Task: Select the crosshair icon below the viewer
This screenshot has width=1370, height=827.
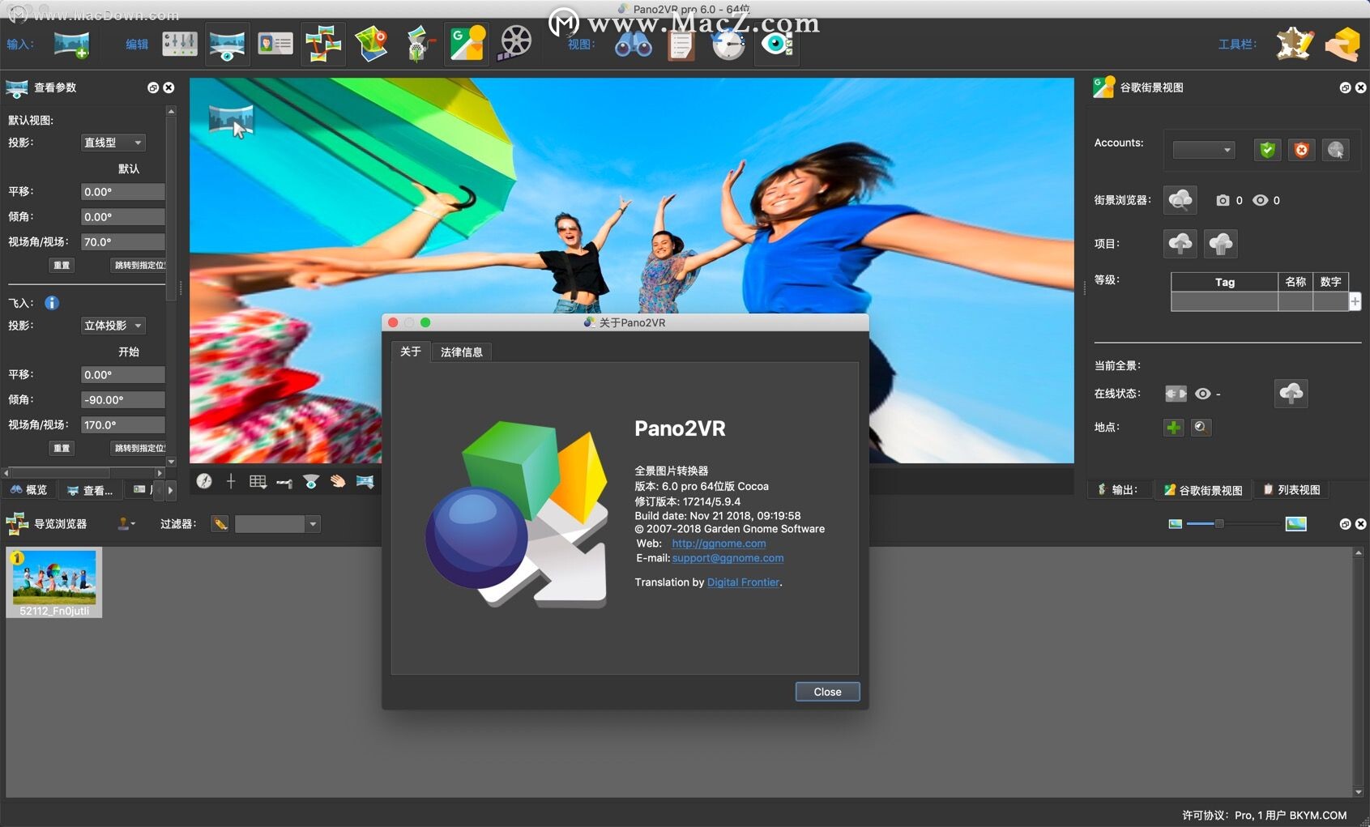Action: tap(231, 481)
